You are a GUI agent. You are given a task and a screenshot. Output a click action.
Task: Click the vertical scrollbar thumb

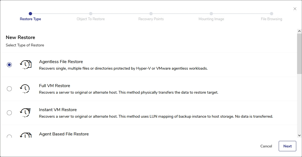tap(299, 53)
